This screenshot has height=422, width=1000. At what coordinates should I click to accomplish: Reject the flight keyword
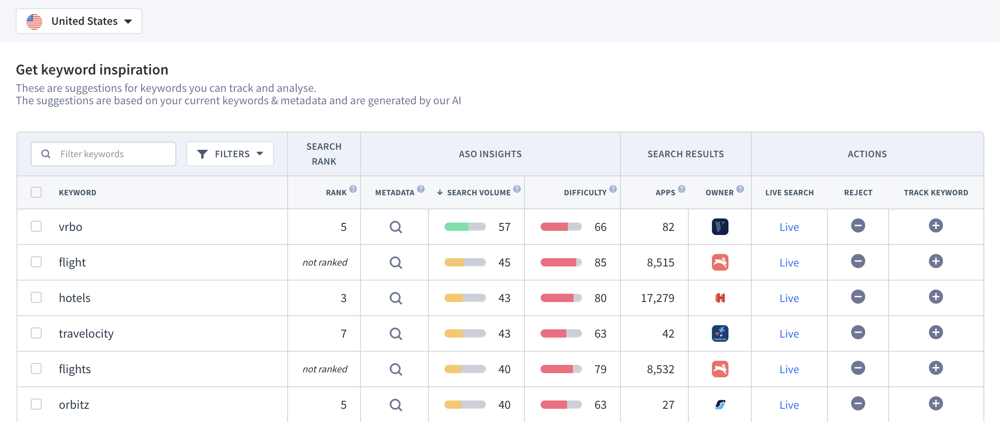tap(858, 261)
